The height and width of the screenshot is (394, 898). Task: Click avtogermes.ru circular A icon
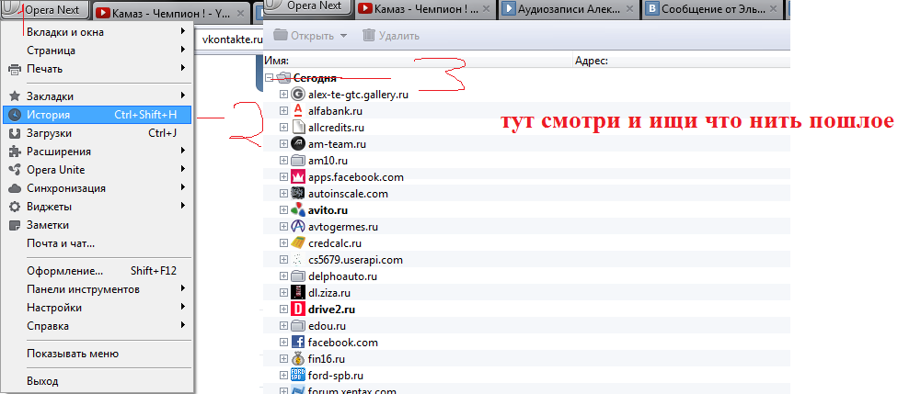coord(298,227)
